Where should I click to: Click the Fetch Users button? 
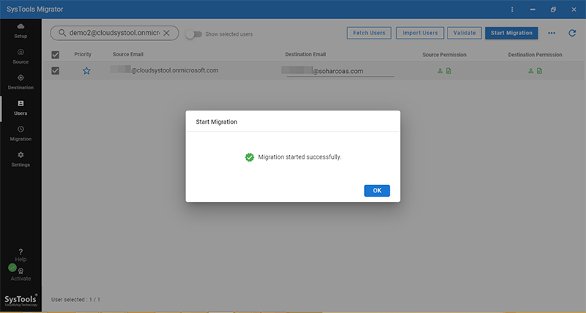369,33
